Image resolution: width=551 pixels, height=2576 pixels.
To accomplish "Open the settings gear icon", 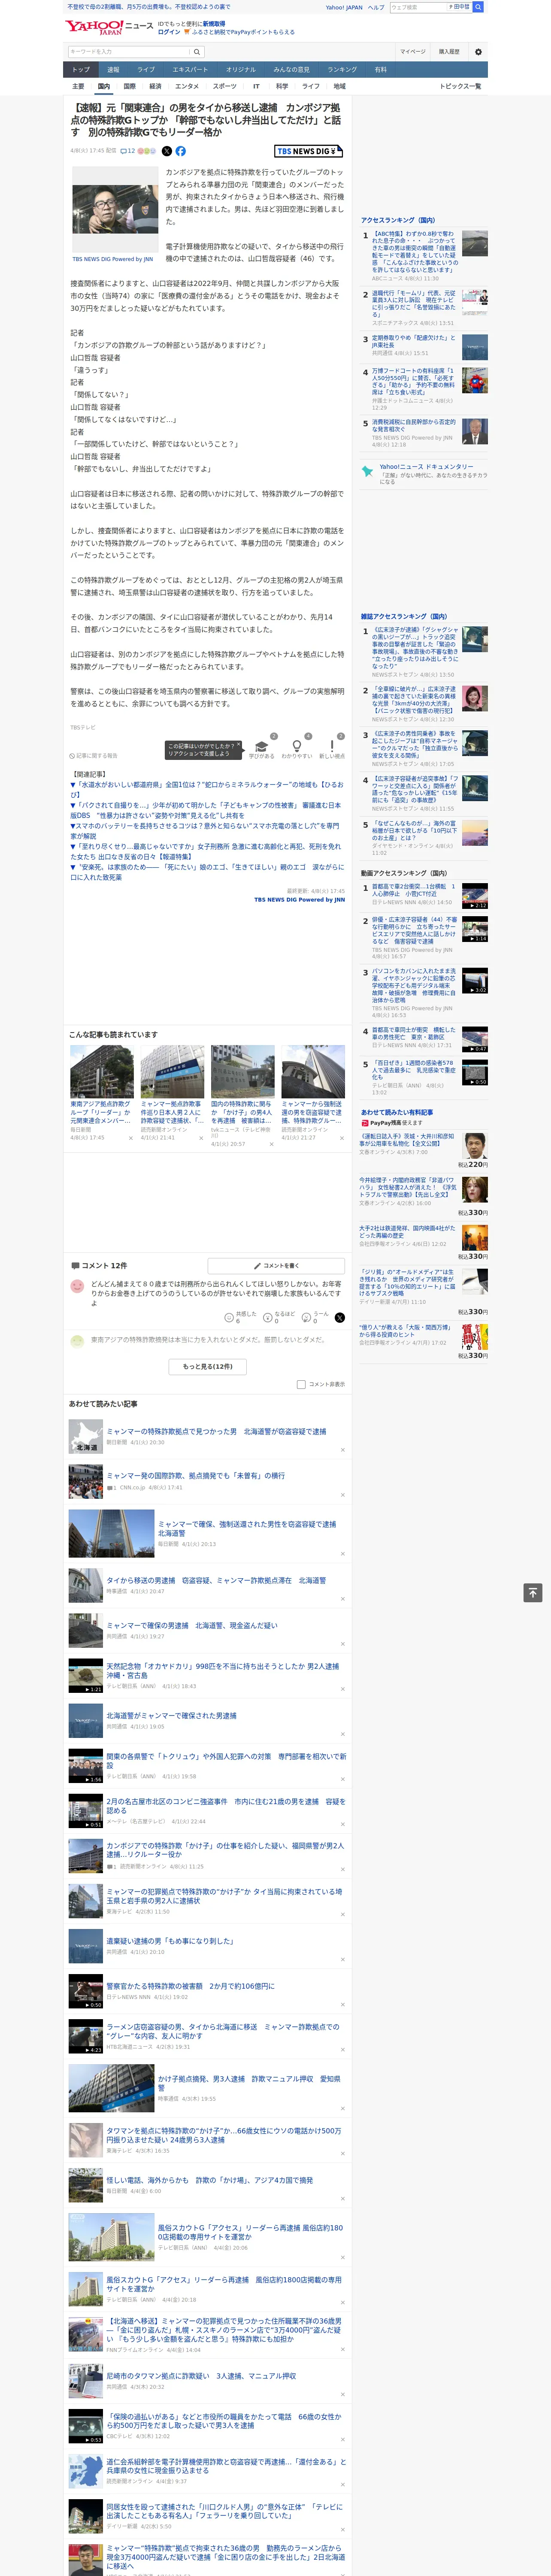I will click(x=478, y=52).
